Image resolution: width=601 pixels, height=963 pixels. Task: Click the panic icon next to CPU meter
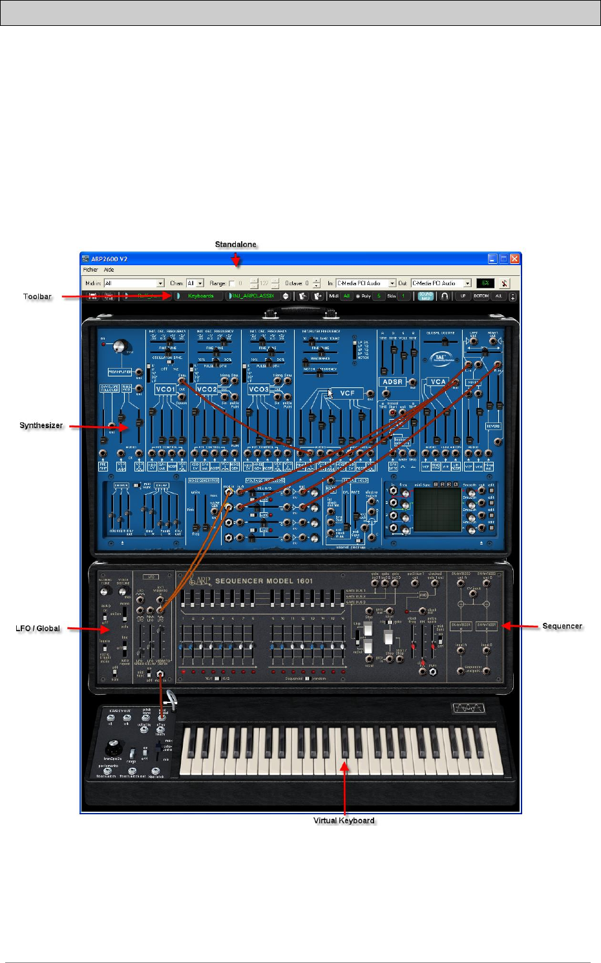click(x=504, y=283)
